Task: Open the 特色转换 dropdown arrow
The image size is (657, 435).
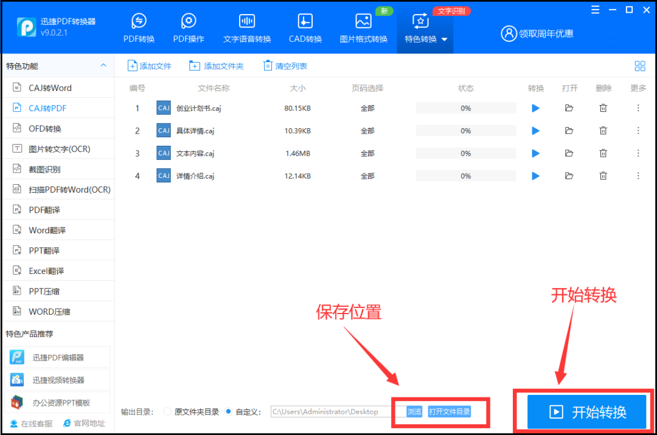Action: pos(445,39)
